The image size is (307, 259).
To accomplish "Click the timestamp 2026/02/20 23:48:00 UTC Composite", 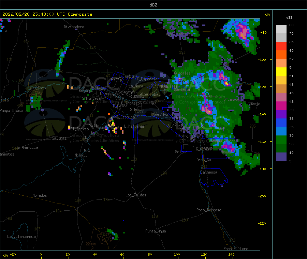I will tap(47, 14).
